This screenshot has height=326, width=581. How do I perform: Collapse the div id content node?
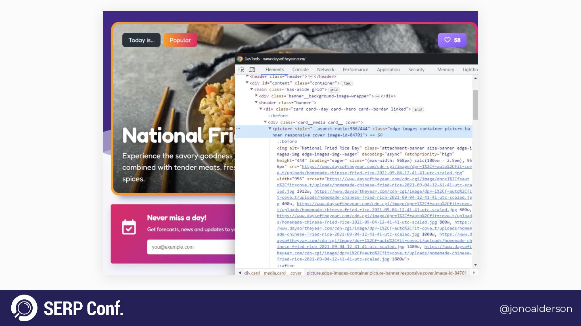pos(247,83)
